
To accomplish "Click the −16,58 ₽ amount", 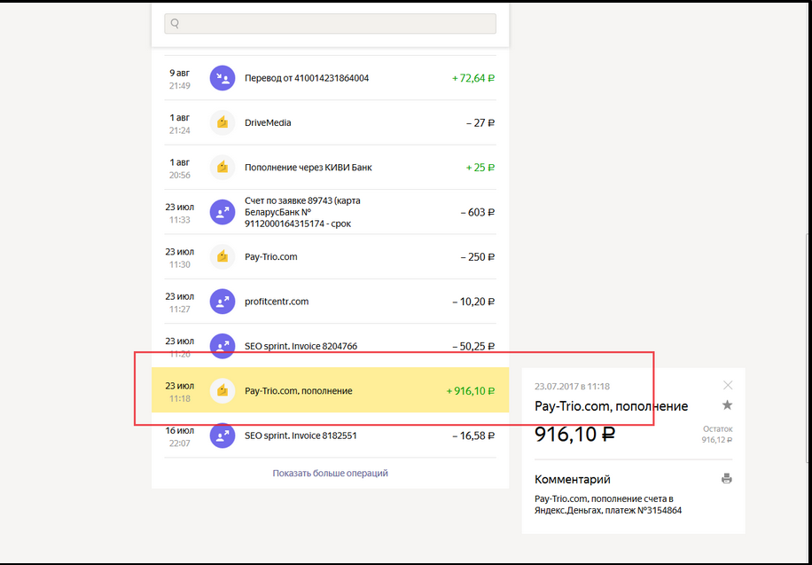I will [473, 436].
